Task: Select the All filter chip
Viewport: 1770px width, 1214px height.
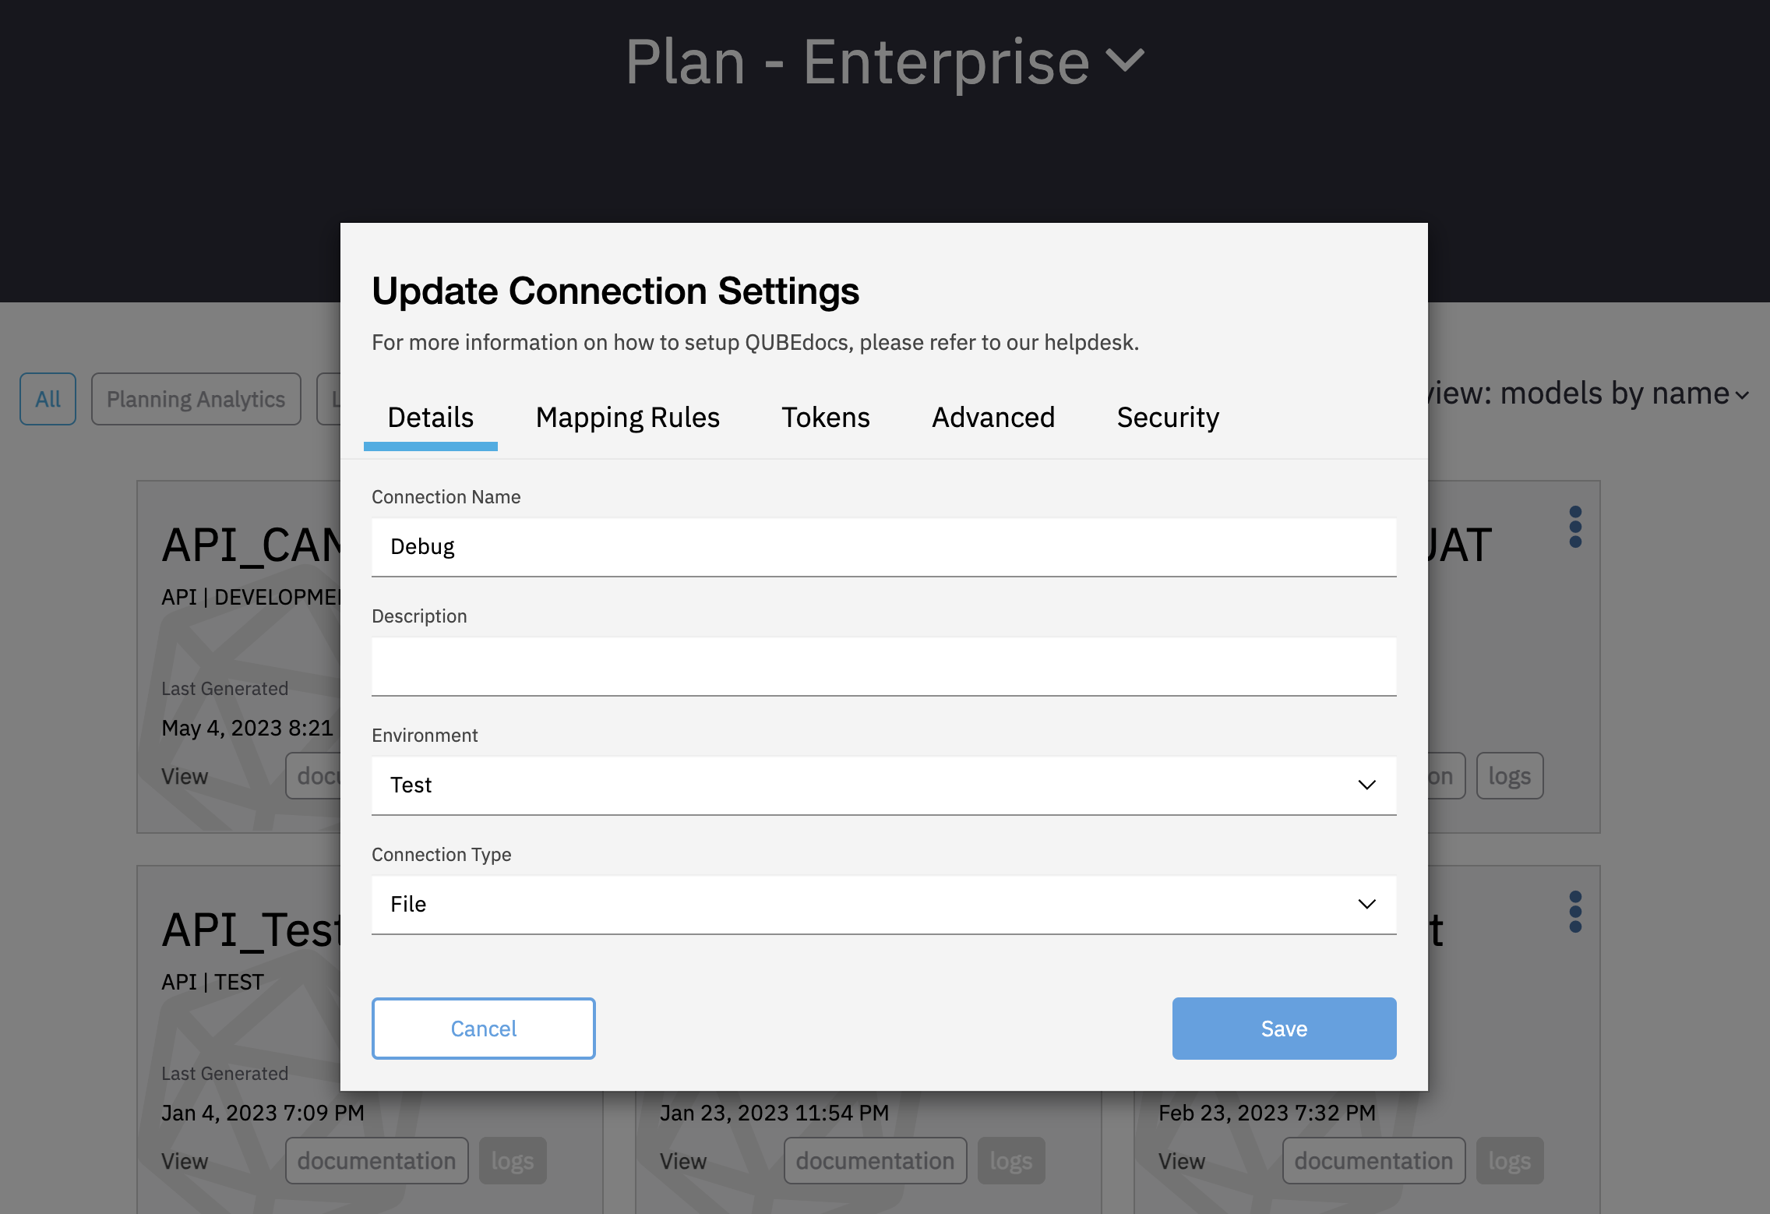Action: 48,399
